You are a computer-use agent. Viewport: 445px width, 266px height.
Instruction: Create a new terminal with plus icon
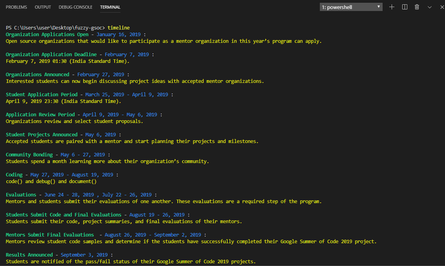point(392,7)
